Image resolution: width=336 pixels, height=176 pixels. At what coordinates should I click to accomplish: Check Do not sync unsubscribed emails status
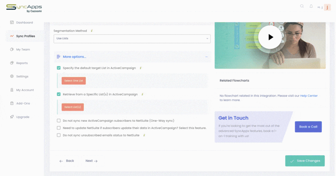click(x=59, y=135)
